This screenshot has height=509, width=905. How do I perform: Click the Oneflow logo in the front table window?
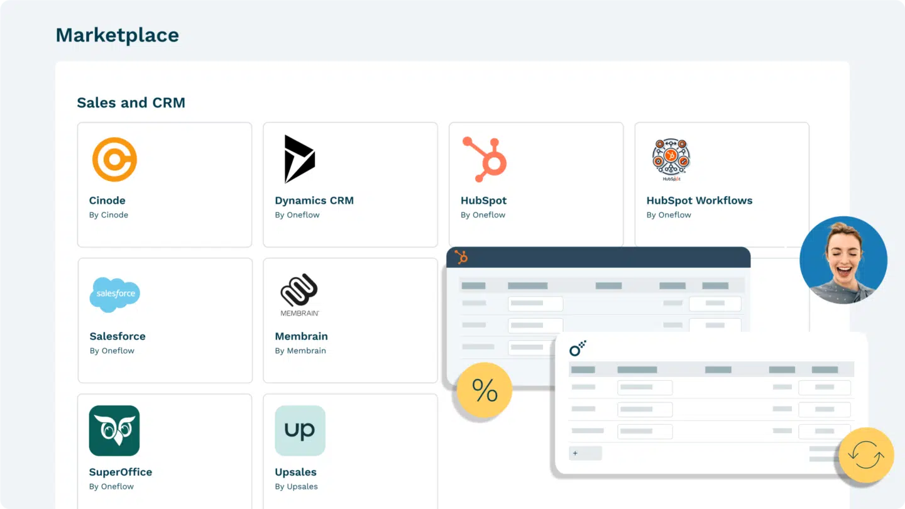[578, 349]
